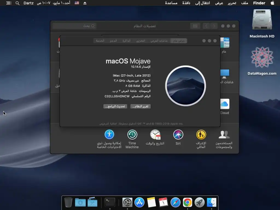The width and height of the screenshot is (280, 210).
Task: Open the انتقال إلى (Go) menu
Action: click(x=203, y=3)
